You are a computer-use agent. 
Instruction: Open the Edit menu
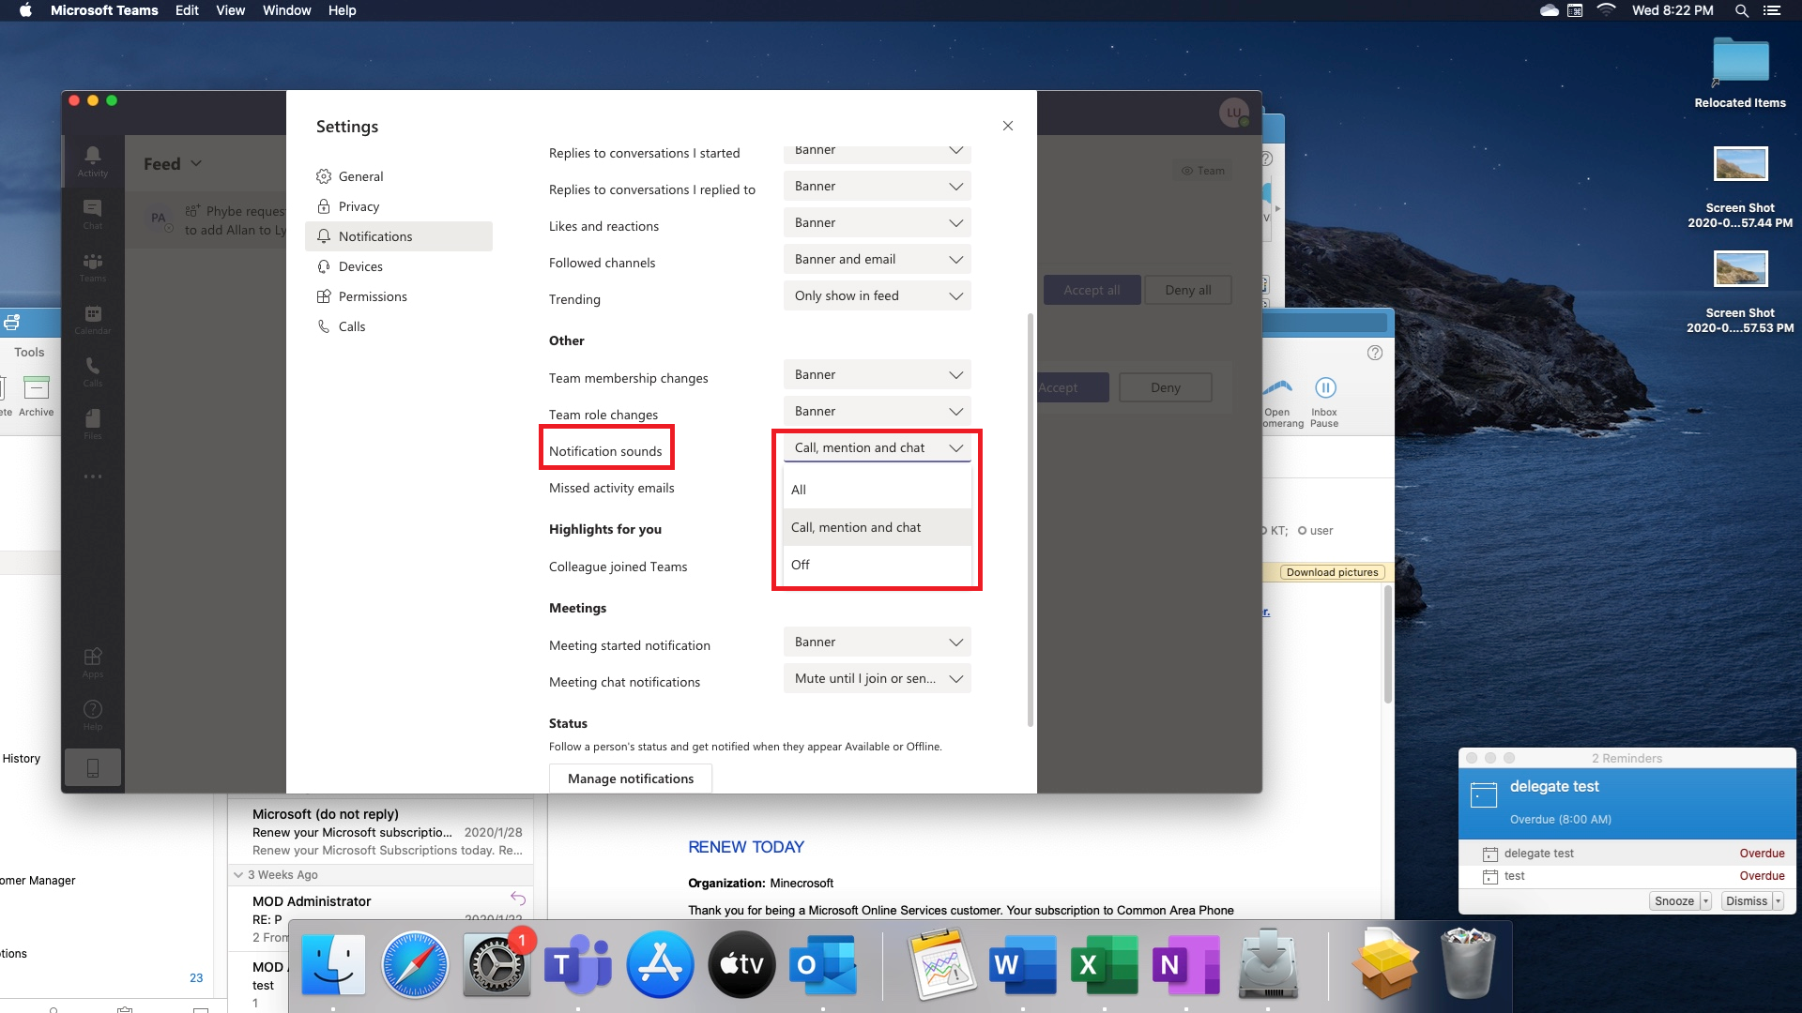(x=187, y=10)
